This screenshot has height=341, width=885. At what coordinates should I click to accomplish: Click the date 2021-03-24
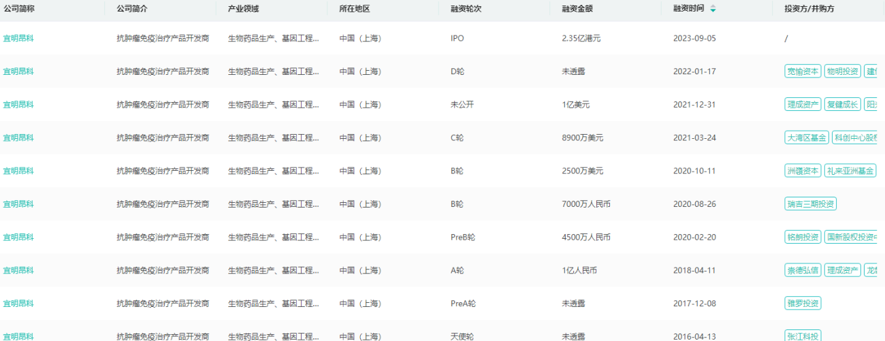(694, 137)
